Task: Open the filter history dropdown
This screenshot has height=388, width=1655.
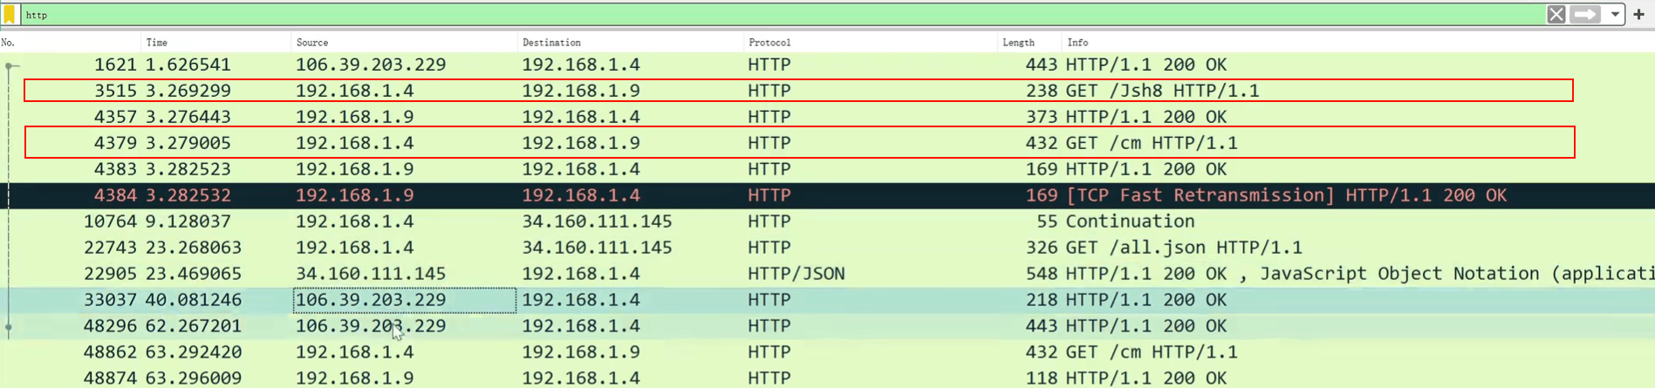Action: (x=1615, y=15)
